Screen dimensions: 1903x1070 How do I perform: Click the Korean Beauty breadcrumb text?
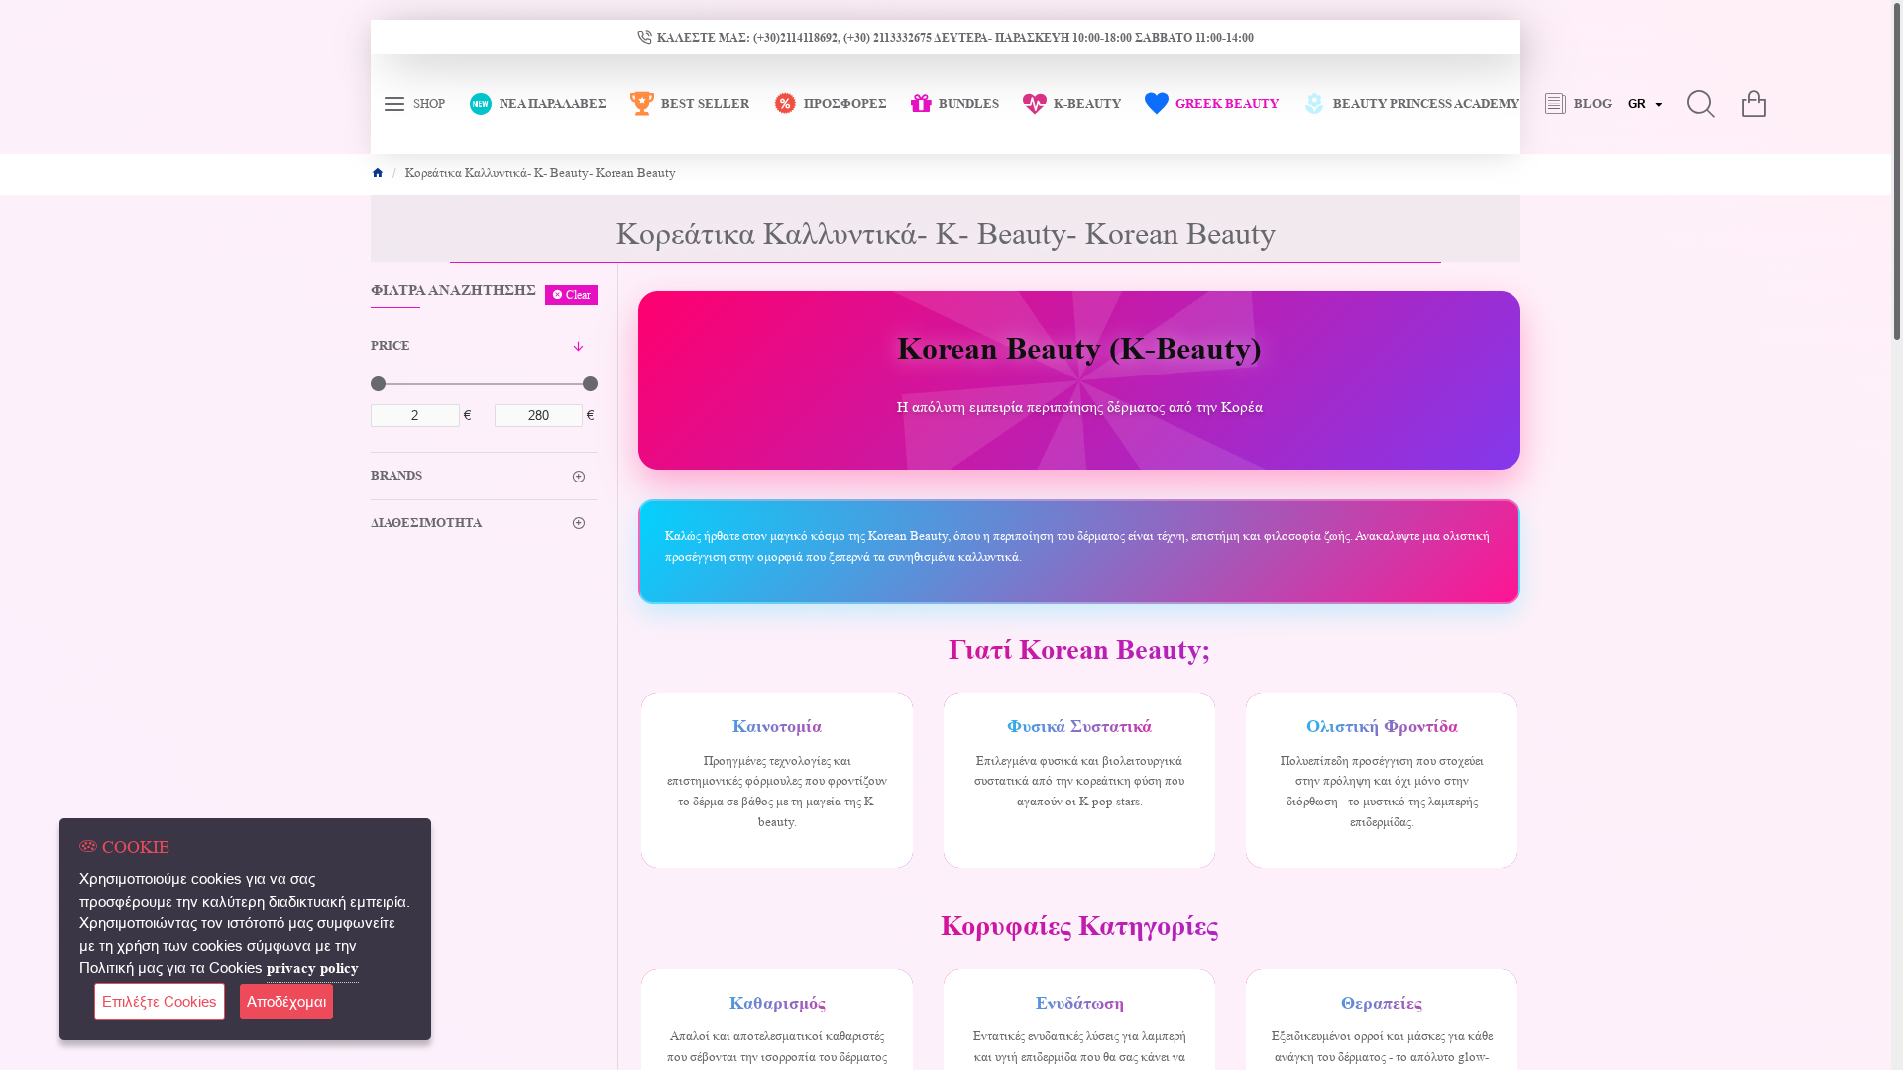[540, 173]
